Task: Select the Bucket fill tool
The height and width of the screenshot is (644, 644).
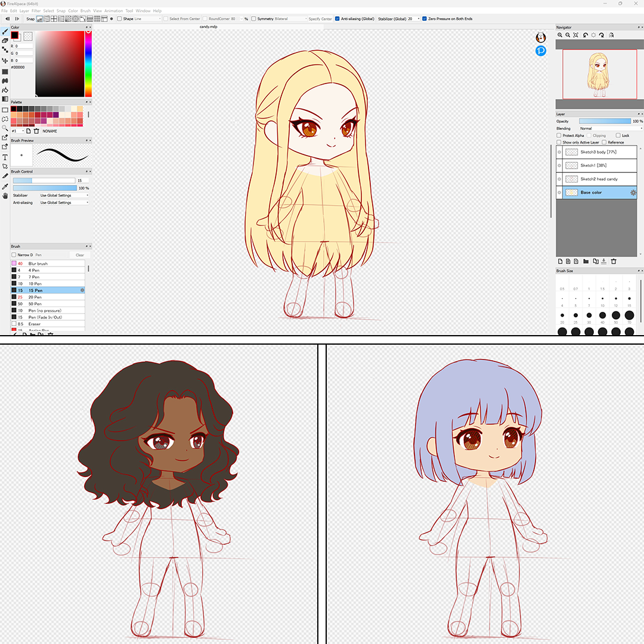Action: point(5,90)
